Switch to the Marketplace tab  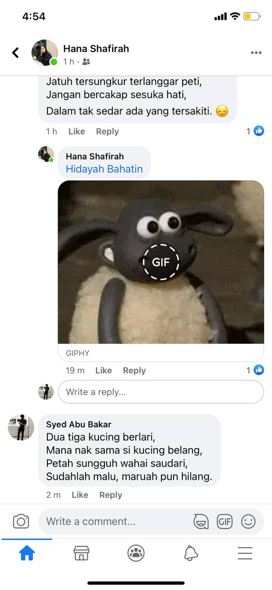[81, 553]
